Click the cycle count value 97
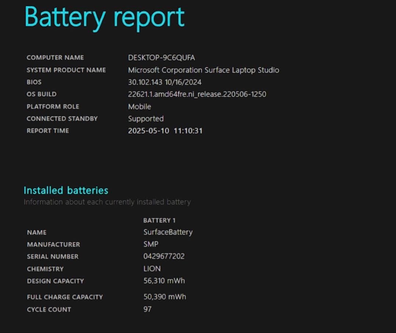Screen dimensions: 396x333 pyautogui.click(x=147, y=309)
